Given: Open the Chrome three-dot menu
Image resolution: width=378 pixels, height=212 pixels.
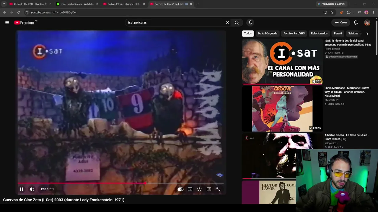Looking at the screenshot, I should (374, 12).
